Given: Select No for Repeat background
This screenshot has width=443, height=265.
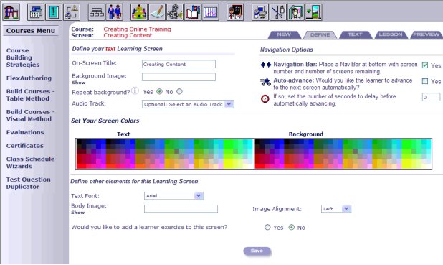Looking at the screenshot, I should pos(179,91).
